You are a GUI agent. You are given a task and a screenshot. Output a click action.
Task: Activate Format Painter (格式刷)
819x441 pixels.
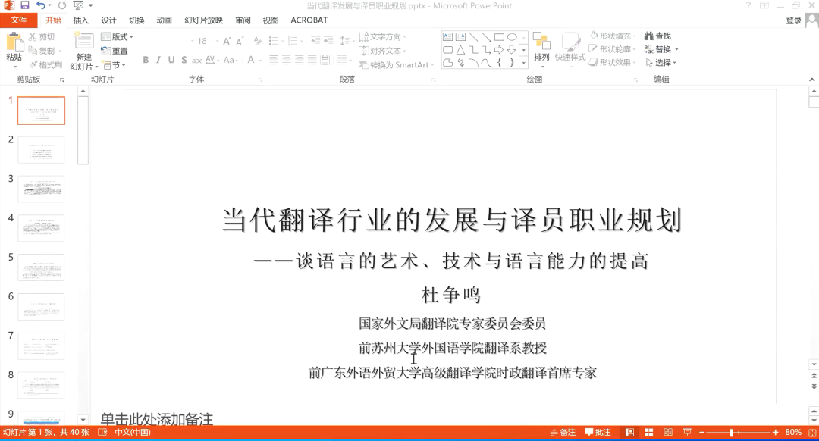coord(46,64)
